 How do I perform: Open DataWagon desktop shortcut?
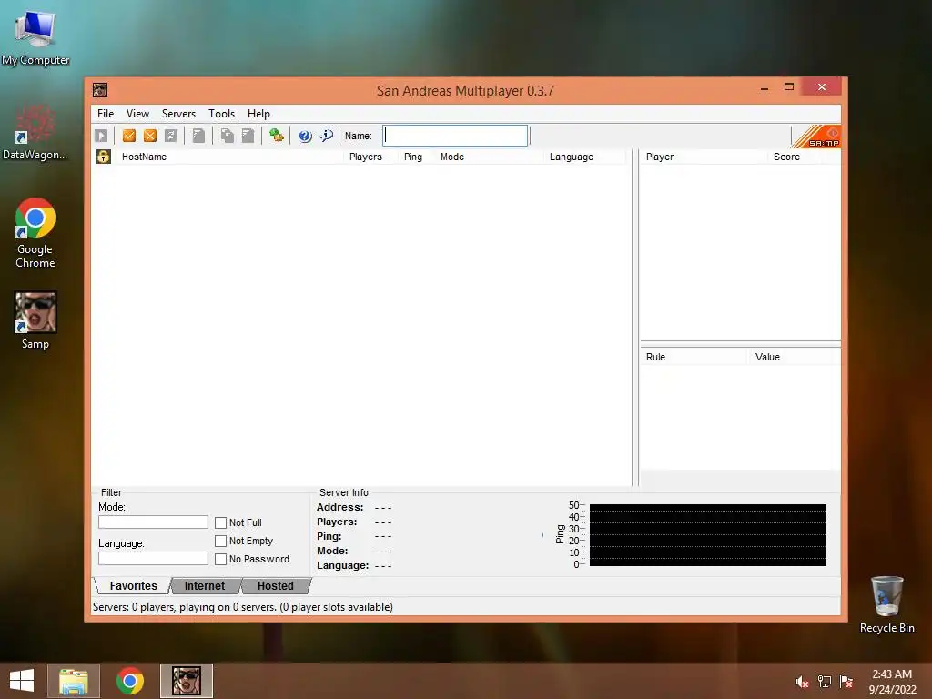pos(35,133)
